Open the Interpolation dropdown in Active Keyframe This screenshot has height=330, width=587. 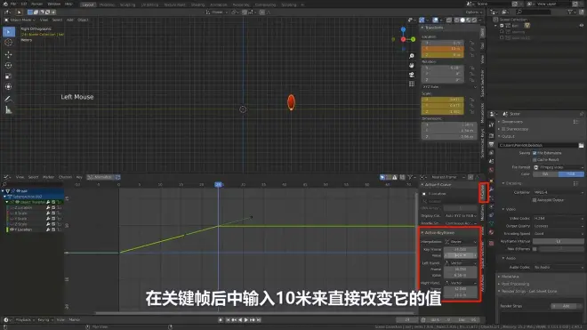(461, 242)
